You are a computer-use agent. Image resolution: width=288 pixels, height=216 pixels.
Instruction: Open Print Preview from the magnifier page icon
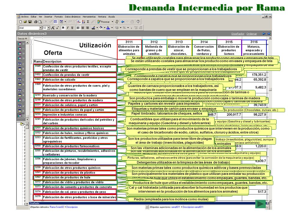pos(40,22)
